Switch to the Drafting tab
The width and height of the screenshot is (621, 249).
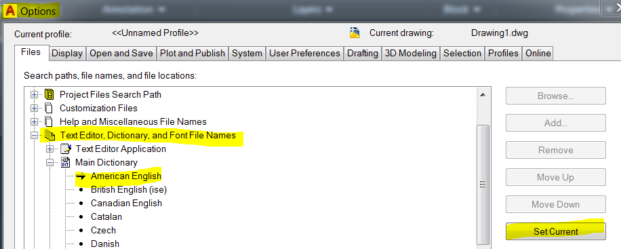point(363,54)
